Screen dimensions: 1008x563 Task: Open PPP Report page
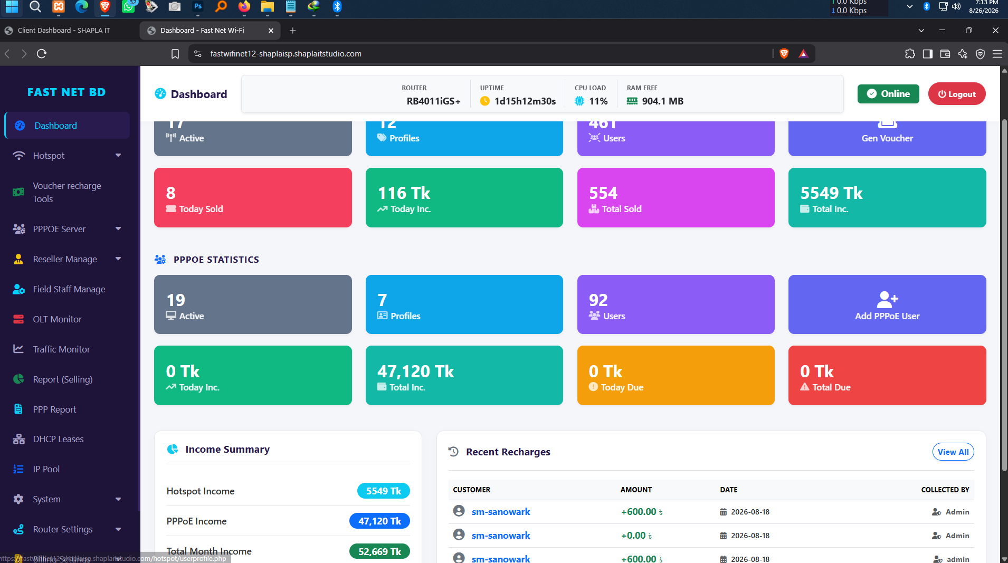(67, 409)
